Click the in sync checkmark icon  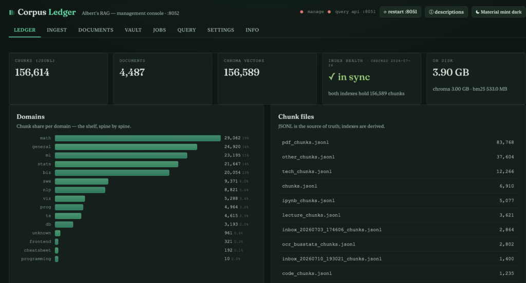tap(332, 77)
